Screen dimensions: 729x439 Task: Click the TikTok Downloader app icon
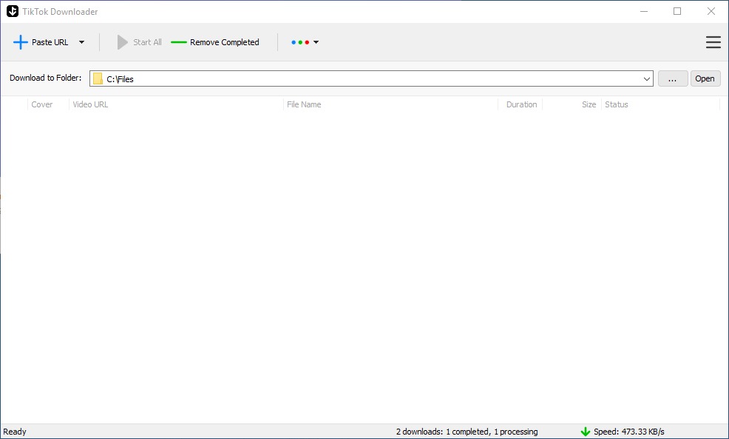(13, 11)
